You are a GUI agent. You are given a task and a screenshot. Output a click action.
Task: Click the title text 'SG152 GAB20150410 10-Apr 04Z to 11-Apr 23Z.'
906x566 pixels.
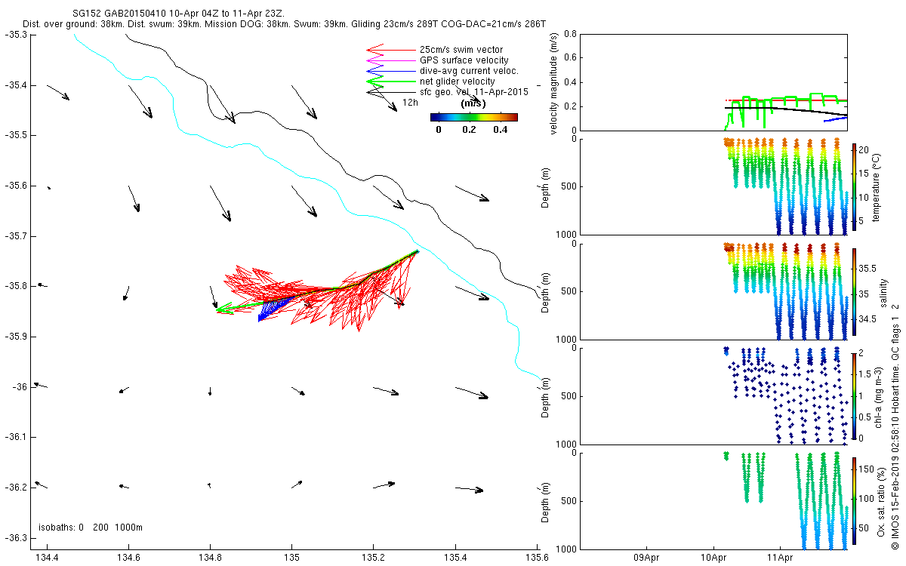click(x=179, y=14)
